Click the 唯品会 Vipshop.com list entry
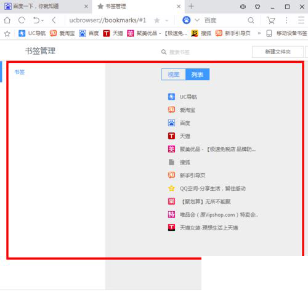 point(213,215)
